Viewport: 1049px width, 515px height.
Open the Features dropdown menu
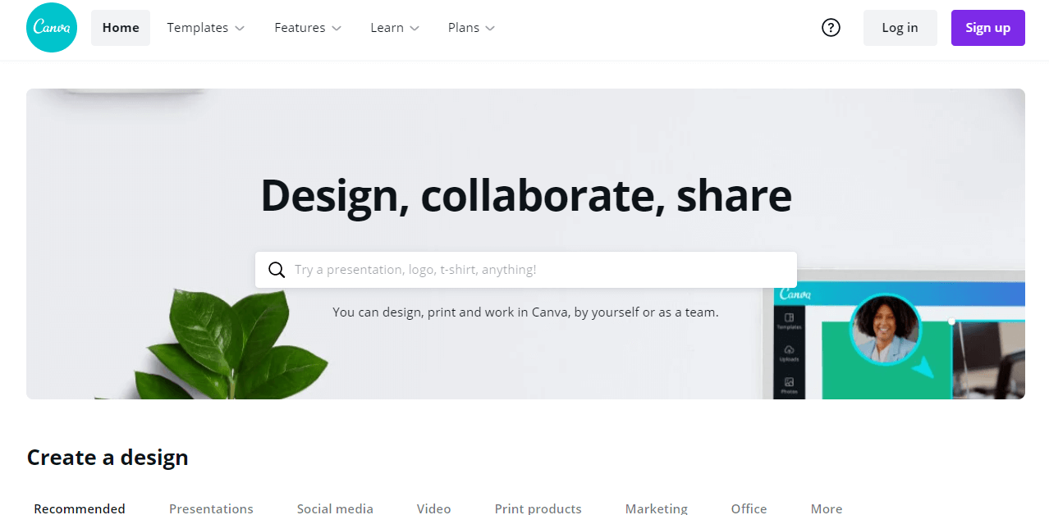point(308,28)
